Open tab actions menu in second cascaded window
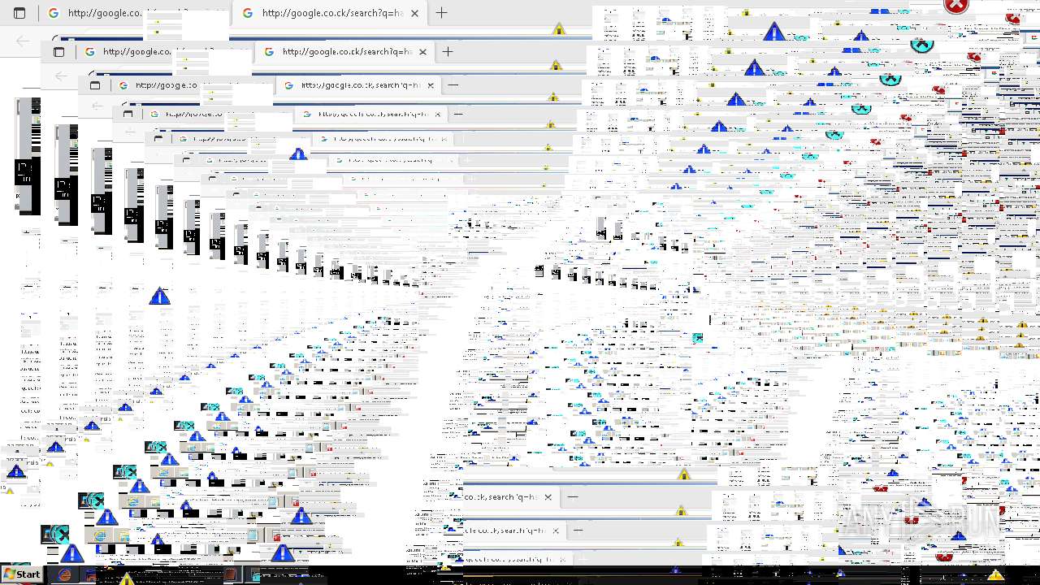Screen dimensions: 1040x585 tap(58, 51)
